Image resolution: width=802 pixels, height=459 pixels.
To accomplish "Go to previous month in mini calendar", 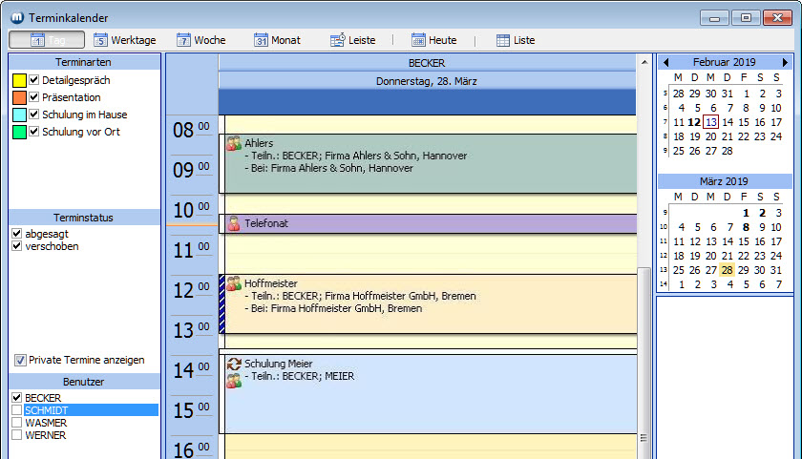I will tap(665, 62).
